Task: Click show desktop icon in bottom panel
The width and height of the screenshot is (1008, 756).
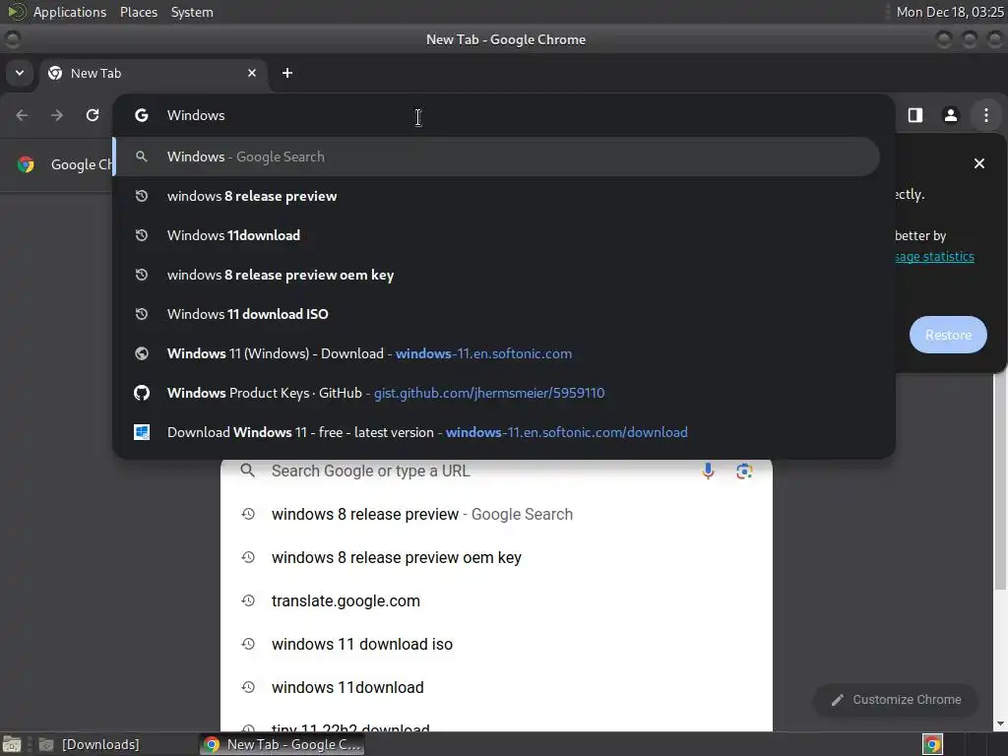Action: point(12,744)
